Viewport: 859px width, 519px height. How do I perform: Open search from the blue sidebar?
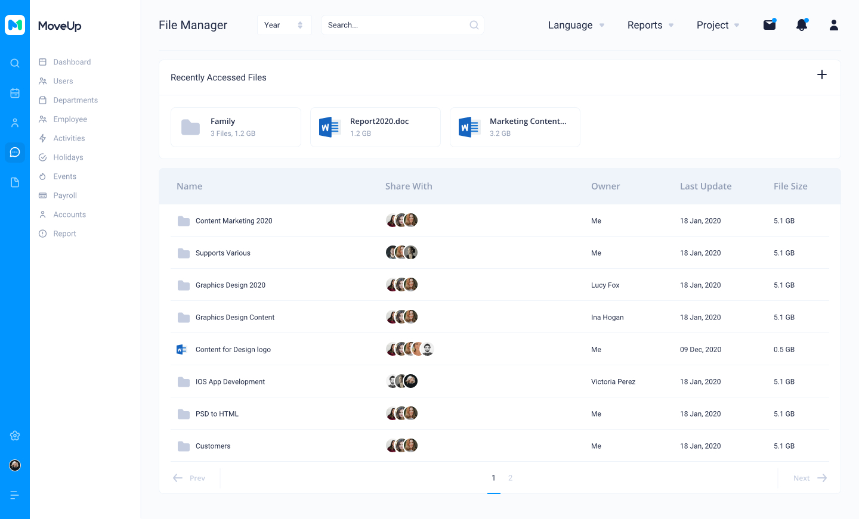pyautogui.click(x=15, y=63)
